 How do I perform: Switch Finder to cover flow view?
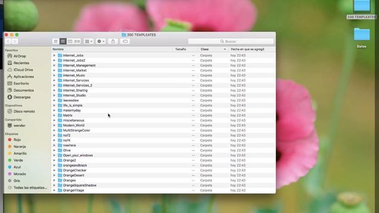[77, 41]
